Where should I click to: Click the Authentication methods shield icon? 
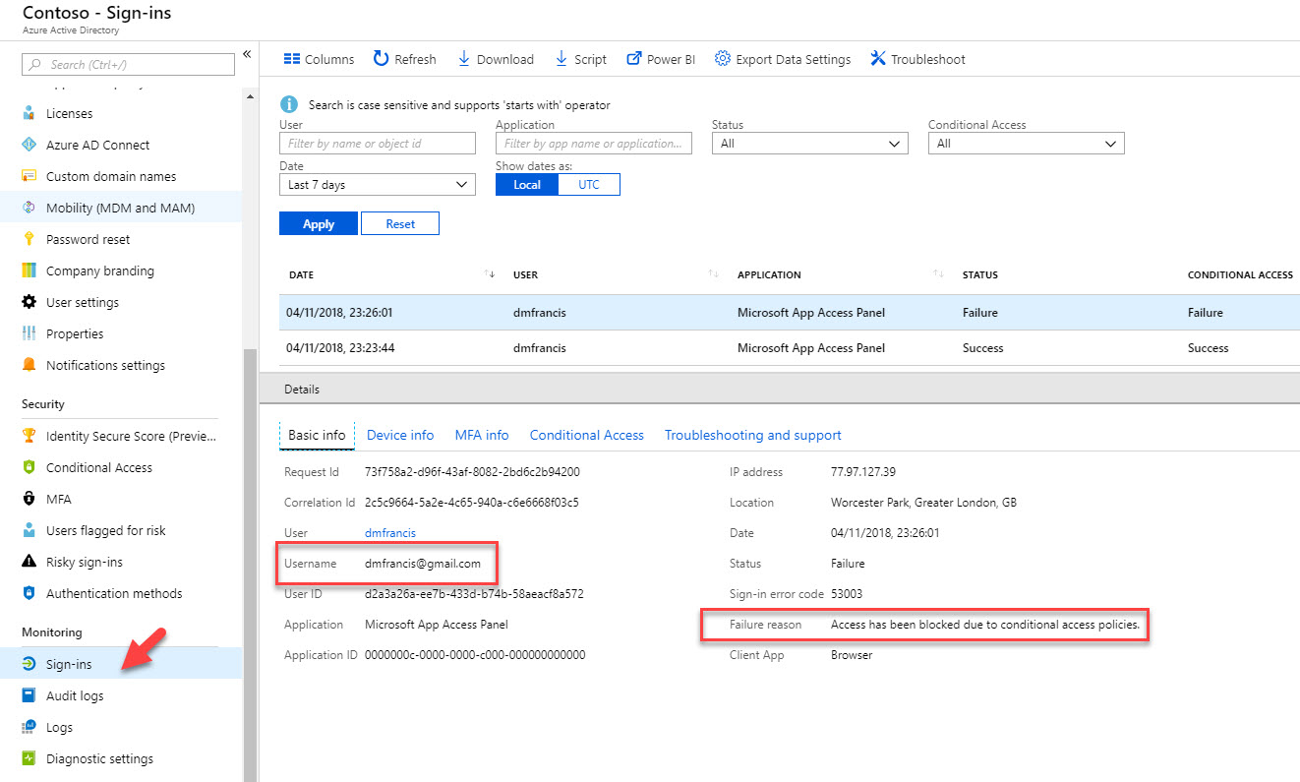(29, 593)
